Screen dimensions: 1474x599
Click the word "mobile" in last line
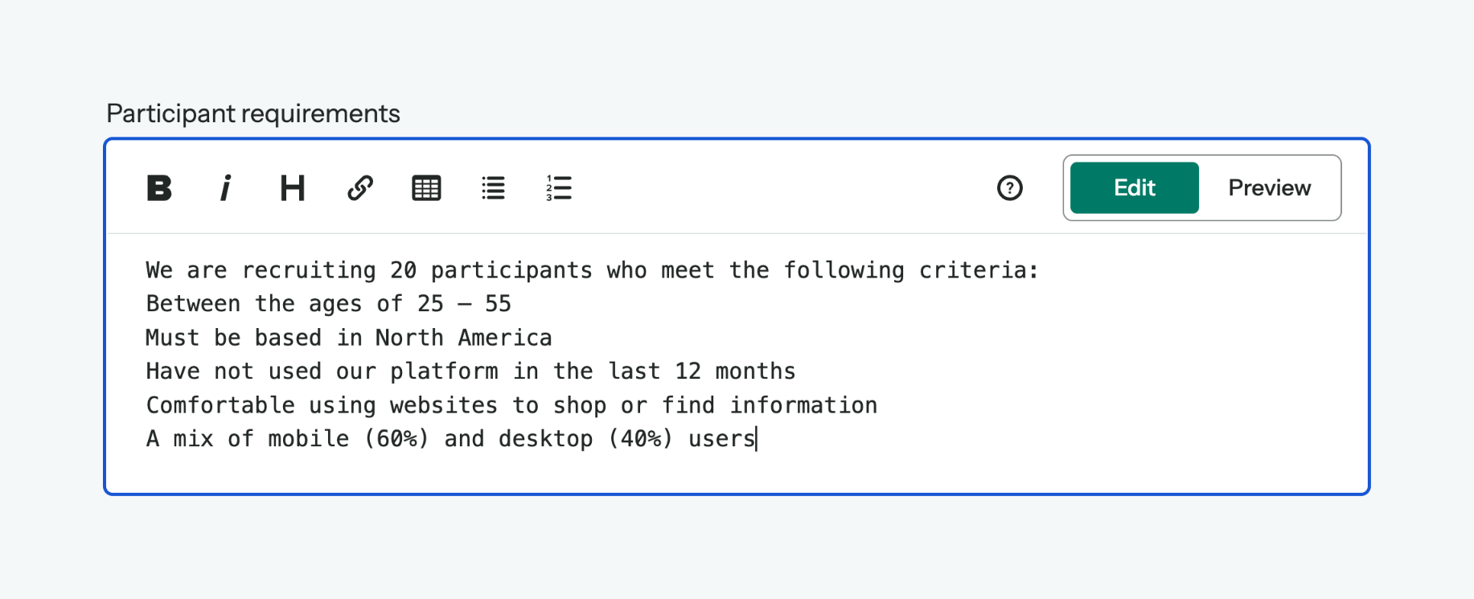pyautogui.click(x=308, y=439)
